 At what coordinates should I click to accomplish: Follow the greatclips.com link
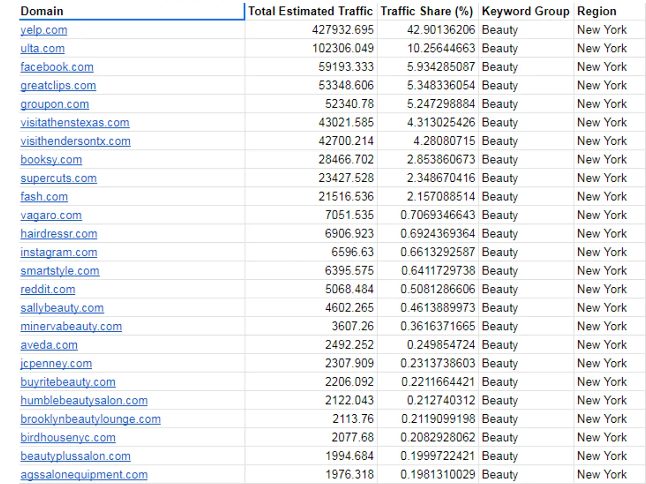[58, 86]
